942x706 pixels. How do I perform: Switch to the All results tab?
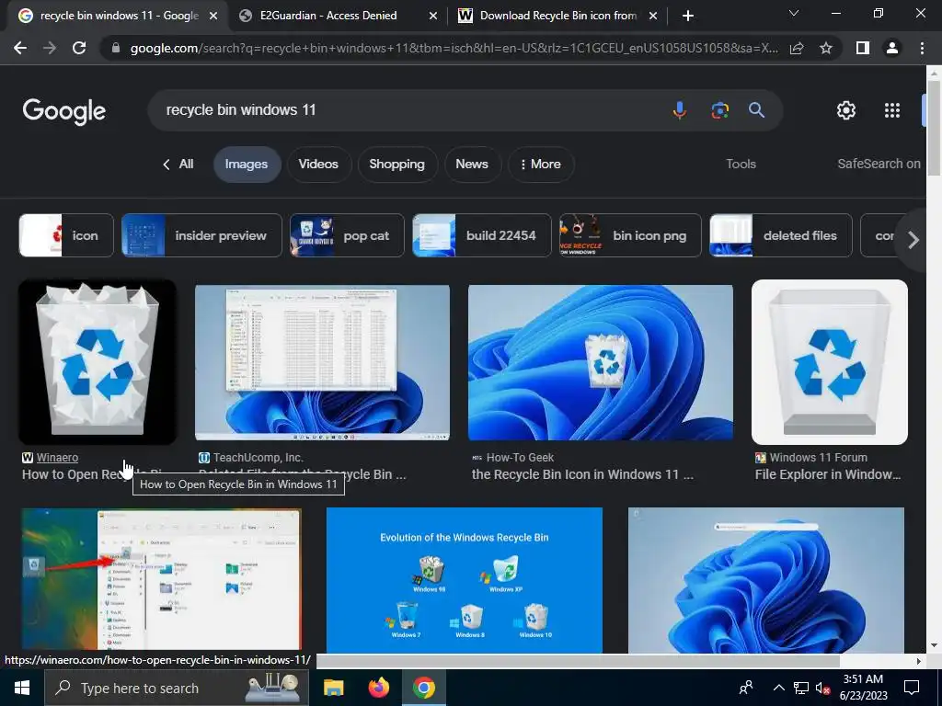tap(178, 164)
